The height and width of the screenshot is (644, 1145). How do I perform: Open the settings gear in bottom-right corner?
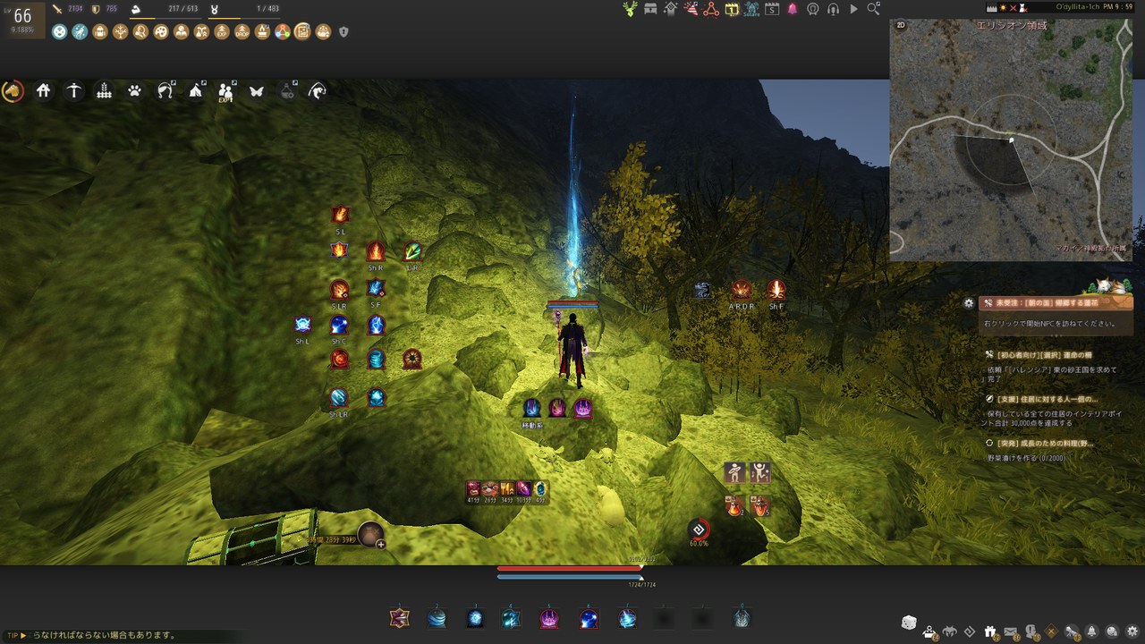[x=1133, y=631]
